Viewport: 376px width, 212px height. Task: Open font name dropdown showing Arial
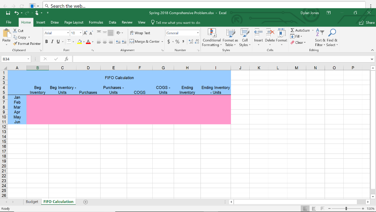[x=68, y=33]
